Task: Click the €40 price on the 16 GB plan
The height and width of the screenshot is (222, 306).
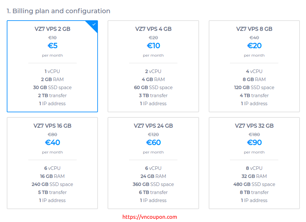Action: [53, 143]
